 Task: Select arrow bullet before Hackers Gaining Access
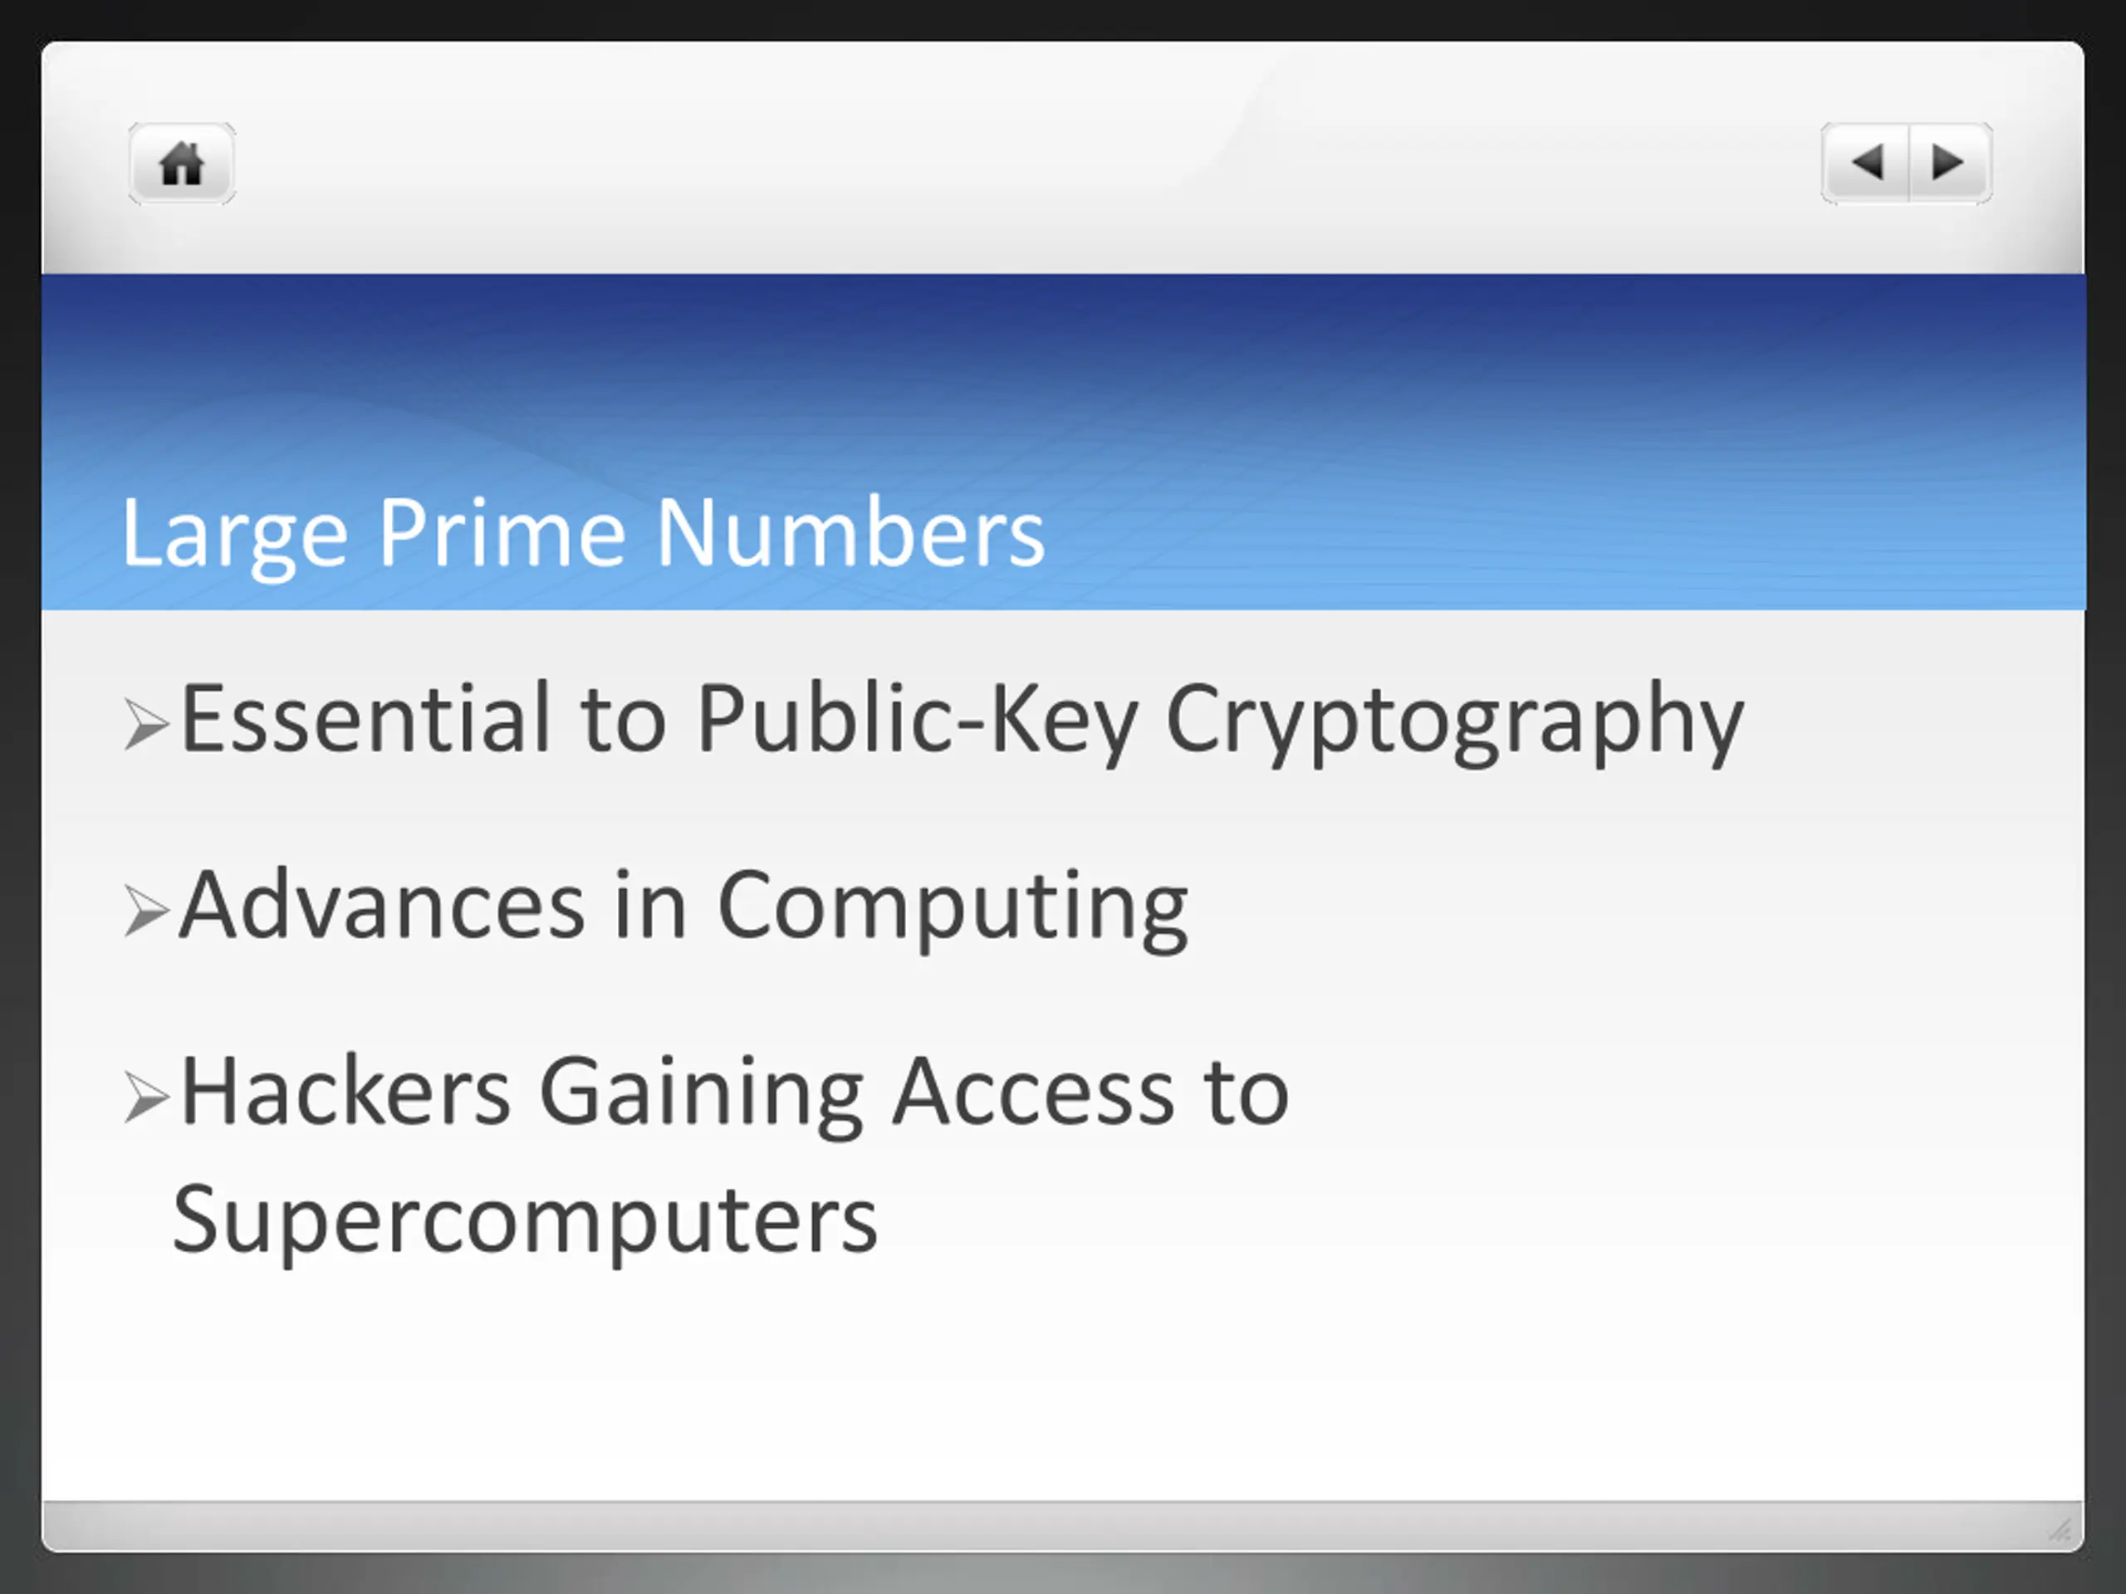pyautogui.click(x=147, y=1098)
